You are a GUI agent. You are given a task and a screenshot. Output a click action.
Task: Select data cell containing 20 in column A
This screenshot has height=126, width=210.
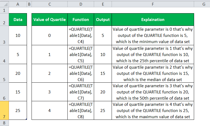[x=18, y=73]
